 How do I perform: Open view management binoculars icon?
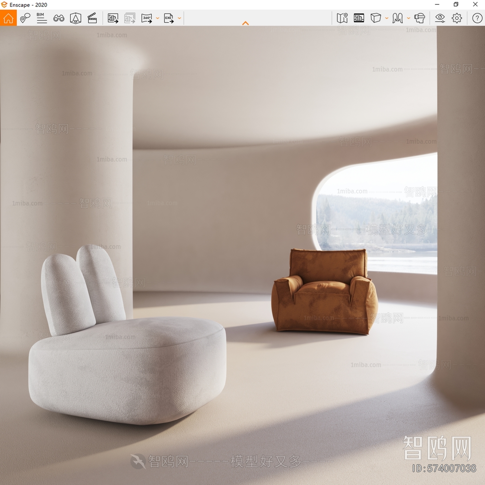(59, 18)
